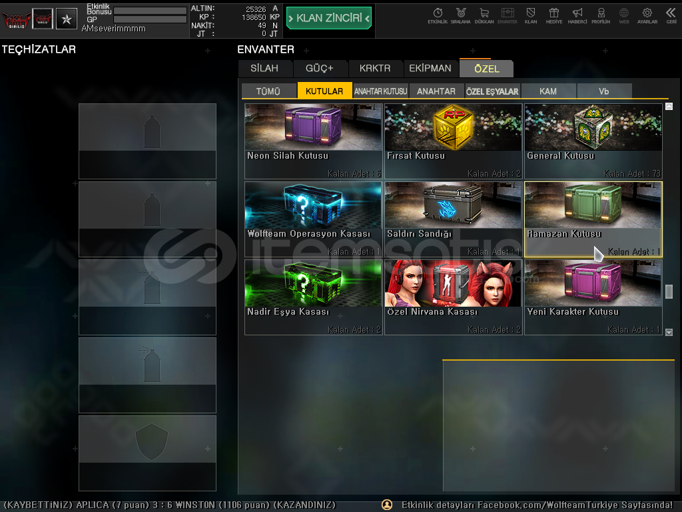The height and width of the screenshot is (512, 682).
Task: Click the shield equipment slot
Action: point(147,453)
